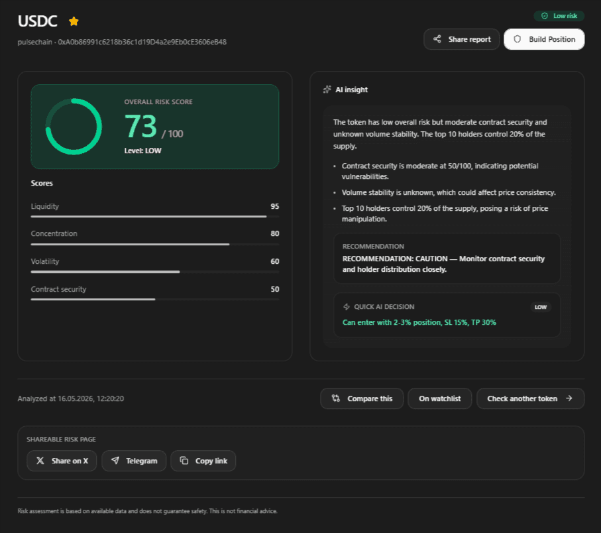Click Check another token button

531,398
